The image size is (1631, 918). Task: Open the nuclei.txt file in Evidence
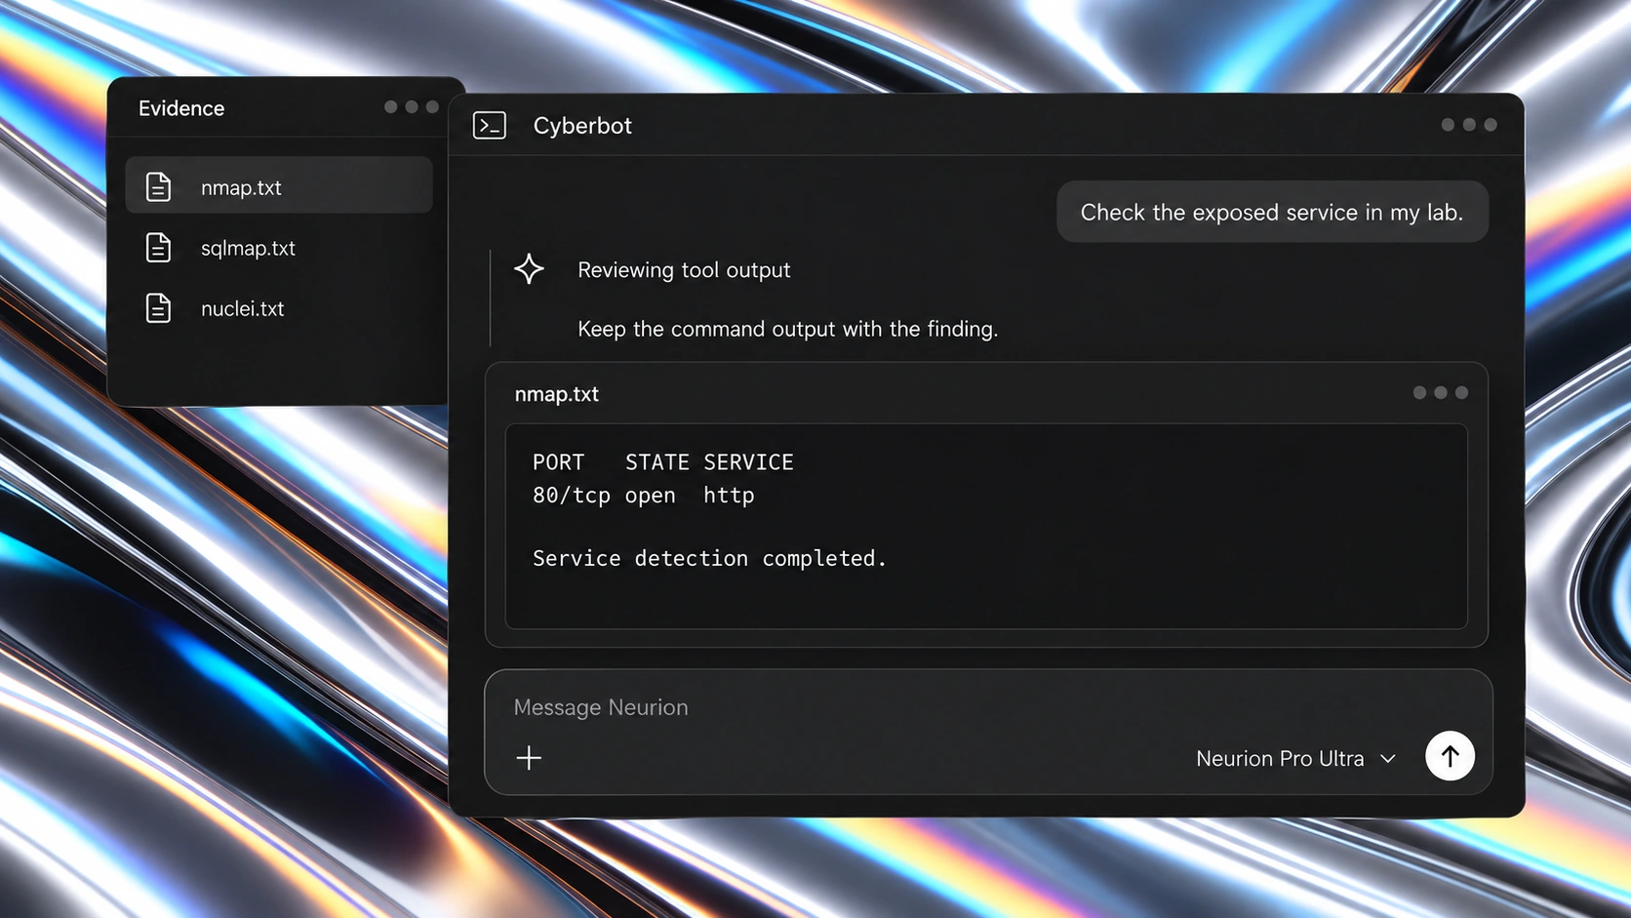(279, 308)
